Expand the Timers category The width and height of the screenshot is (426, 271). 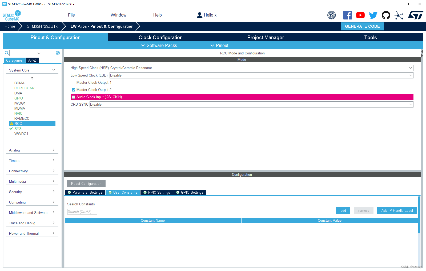[x=32, y=161]
